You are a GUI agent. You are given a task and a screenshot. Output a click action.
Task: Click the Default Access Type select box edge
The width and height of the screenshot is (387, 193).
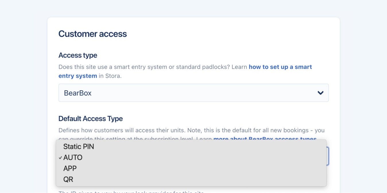(x=328, y=156)
